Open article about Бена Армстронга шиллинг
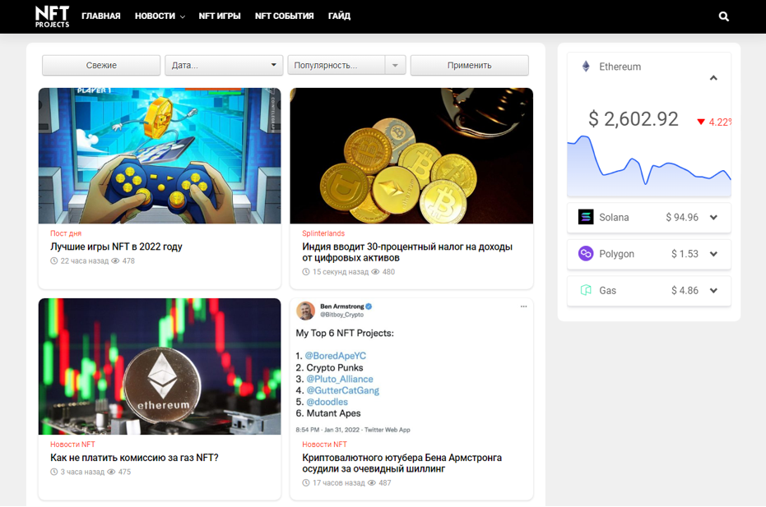This screenshot has width=766, height=507. point(402,463)
